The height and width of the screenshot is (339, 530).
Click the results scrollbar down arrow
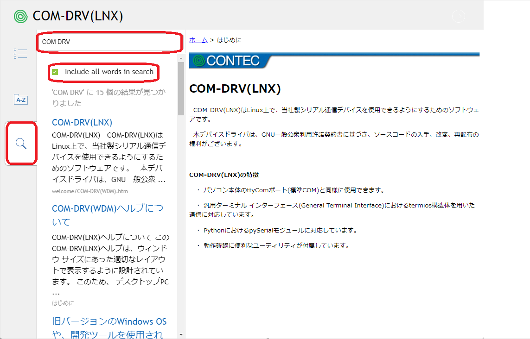pos(181,335)
